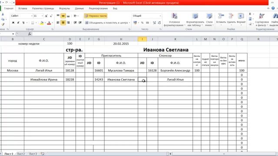Screen dimensions: 278x156
Task: Increase cell indent
Action: click(80, 23)
